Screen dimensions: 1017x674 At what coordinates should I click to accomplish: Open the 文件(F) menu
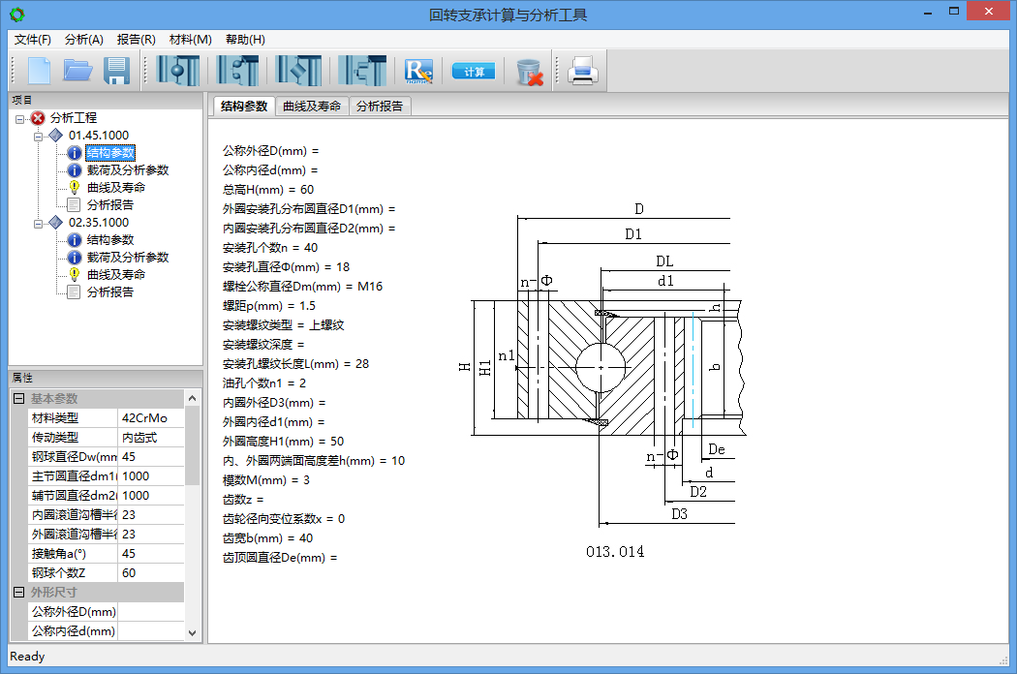[x=33, y=40]
